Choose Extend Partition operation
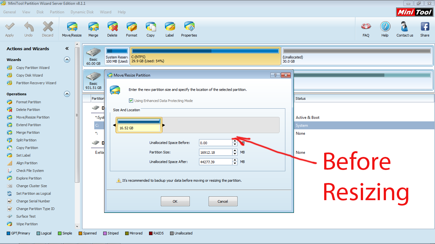 pyautogui.click(x=28, y=125)
